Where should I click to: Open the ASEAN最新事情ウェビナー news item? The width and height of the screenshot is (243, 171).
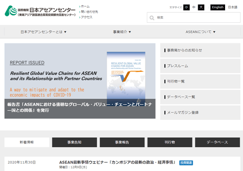pos(117,162)
